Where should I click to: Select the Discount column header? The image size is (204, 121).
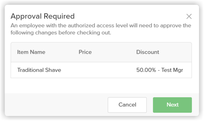pos(148,52)
